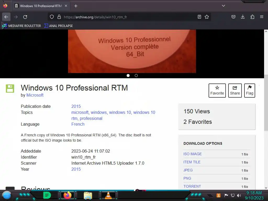Screen dimensions: 268x201
Task: Click the Firefox logo in title bar
Action: pos(5,6)
